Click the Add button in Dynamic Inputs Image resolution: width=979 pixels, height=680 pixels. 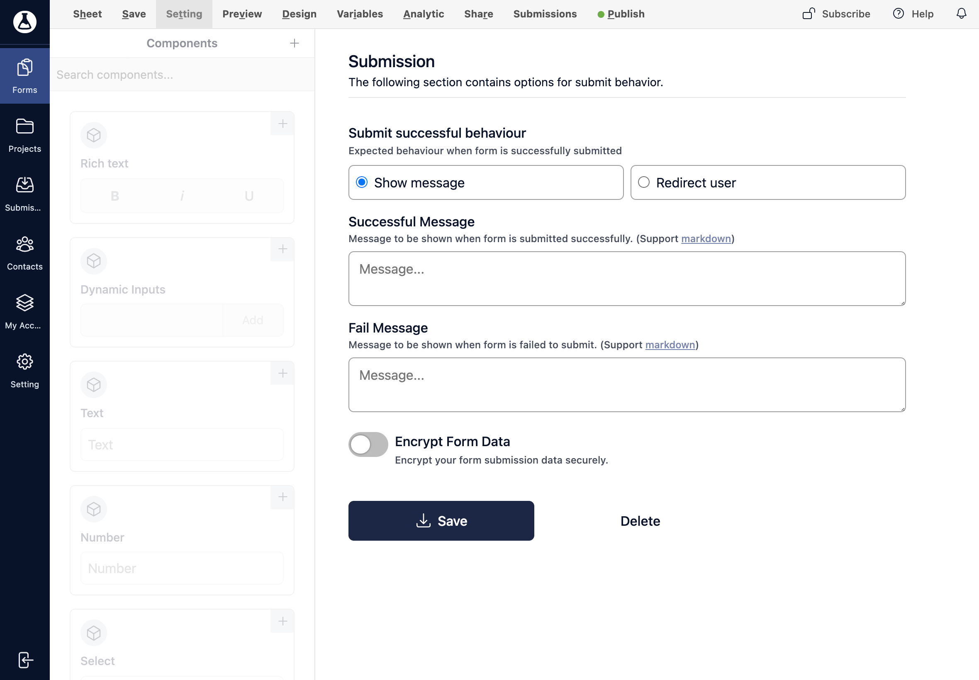(x=253, y=320)
